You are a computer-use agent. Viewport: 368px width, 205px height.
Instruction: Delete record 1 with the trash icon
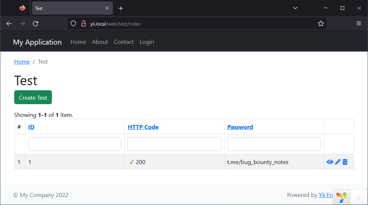click(345, 162)
